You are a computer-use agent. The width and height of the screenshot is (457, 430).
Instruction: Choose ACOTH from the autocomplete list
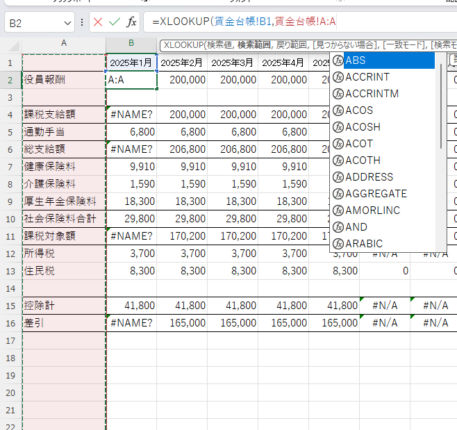[384, 160]
